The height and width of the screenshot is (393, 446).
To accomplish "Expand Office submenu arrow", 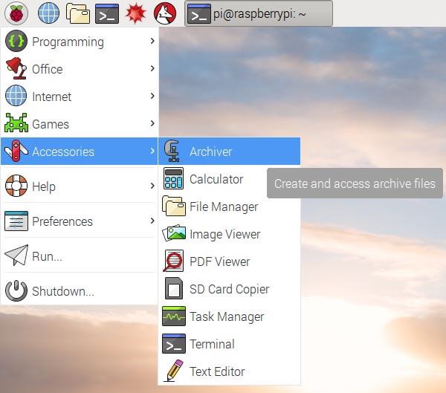I will (x=152, y=68).
